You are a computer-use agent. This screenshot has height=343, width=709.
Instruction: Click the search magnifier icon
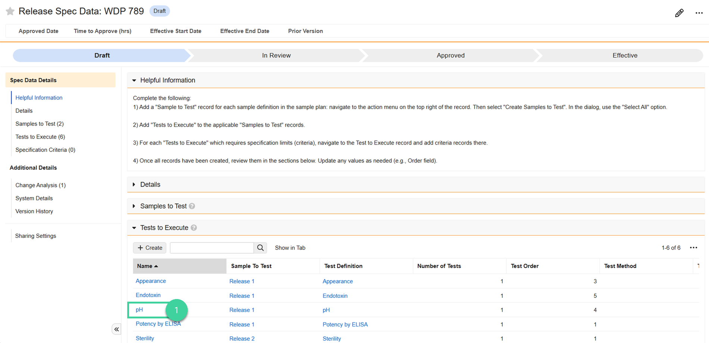click(x=260, y=248)
